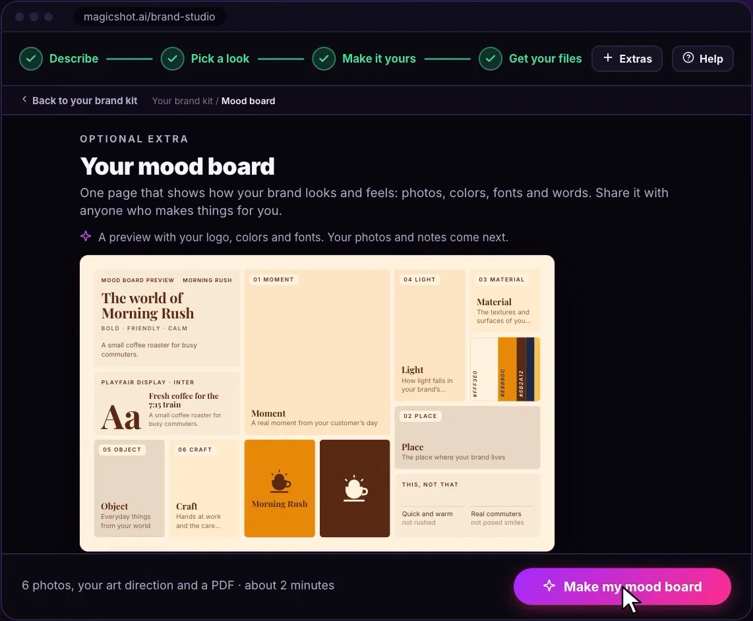Image resolution: width=753 pixels, height=621 pixels.
Task: Open the 06 Craft photo tile
Action: click(204, 488)
